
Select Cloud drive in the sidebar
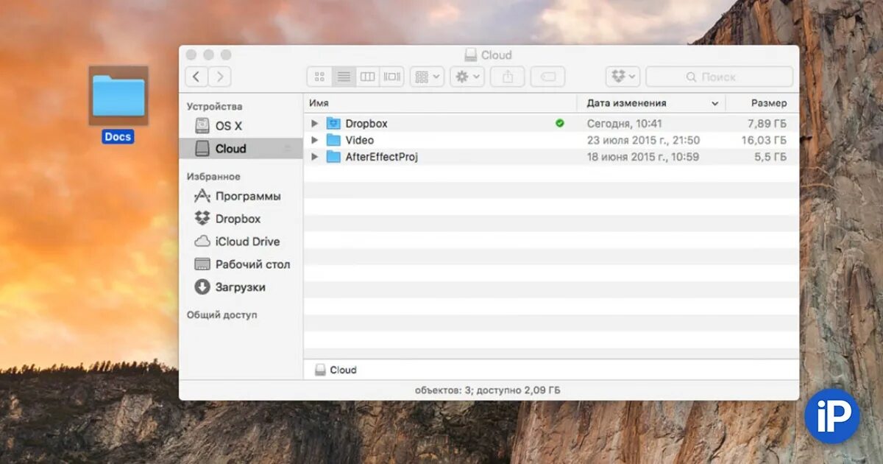click(241, 148)
